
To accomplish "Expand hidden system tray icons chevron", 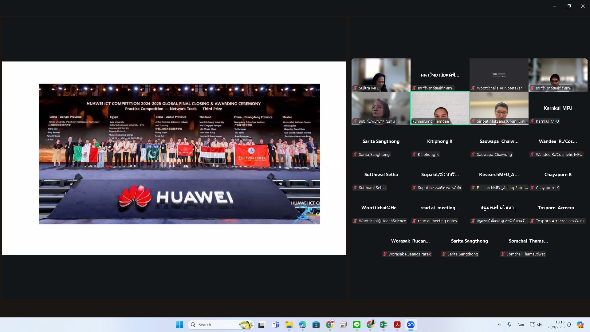I will coord(499,325).
